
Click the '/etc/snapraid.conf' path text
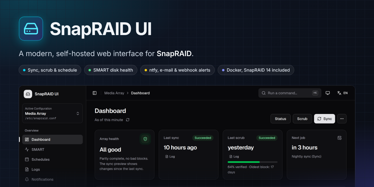pyautogui.click(x=41, y=118)
